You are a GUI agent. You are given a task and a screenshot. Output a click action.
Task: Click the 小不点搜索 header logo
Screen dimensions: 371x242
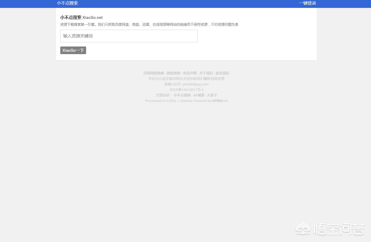click(x=67, y=3)
